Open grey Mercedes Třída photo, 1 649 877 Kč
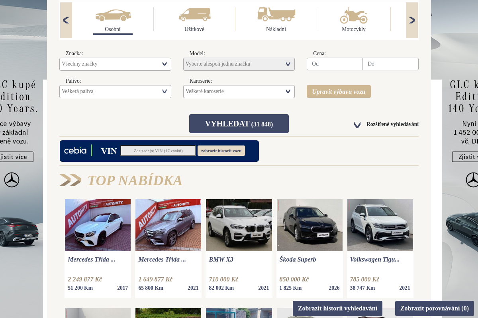The width and height of the screenshot is (478, 318). [x=168, y=225]
